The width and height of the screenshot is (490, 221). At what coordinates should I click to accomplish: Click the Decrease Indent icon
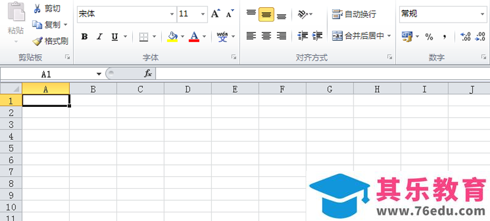tap(303, 36)
